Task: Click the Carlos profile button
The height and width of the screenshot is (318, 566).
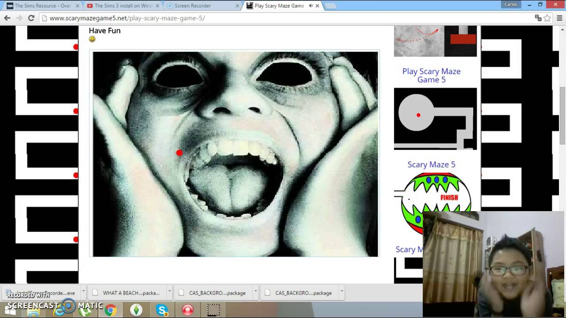Action: 511,4
